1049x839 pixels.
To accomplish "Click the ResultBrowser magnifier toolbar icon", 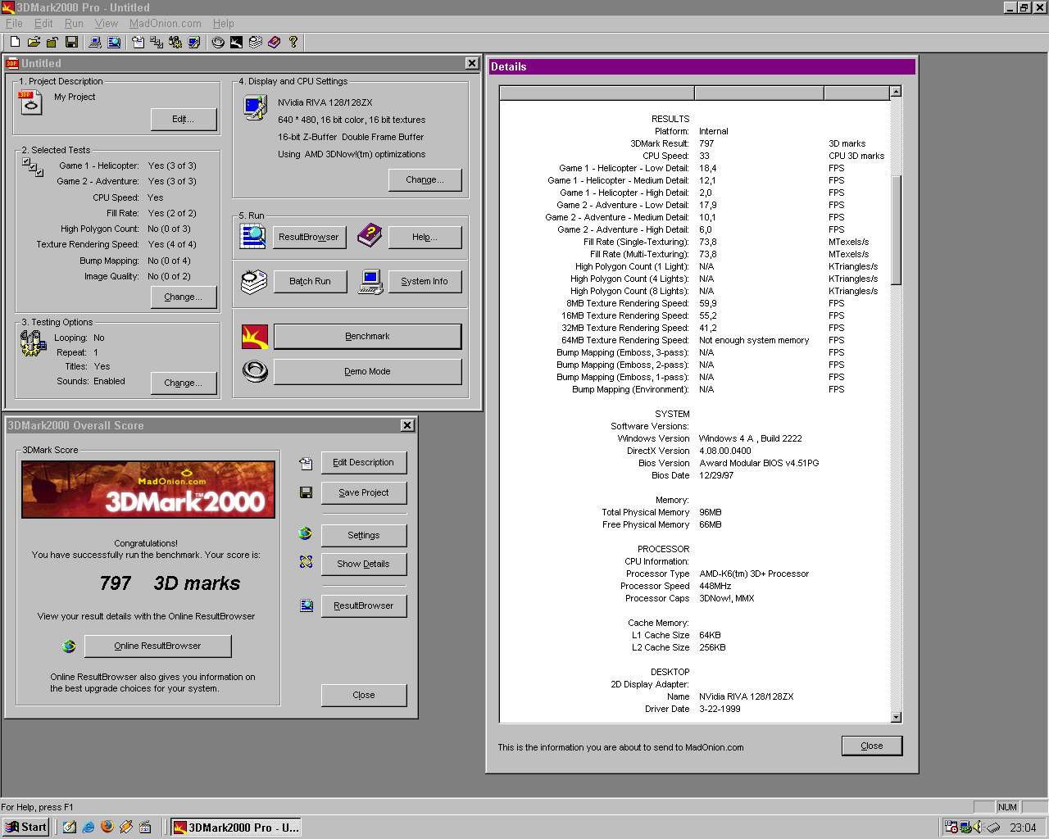I will (114, 42).
